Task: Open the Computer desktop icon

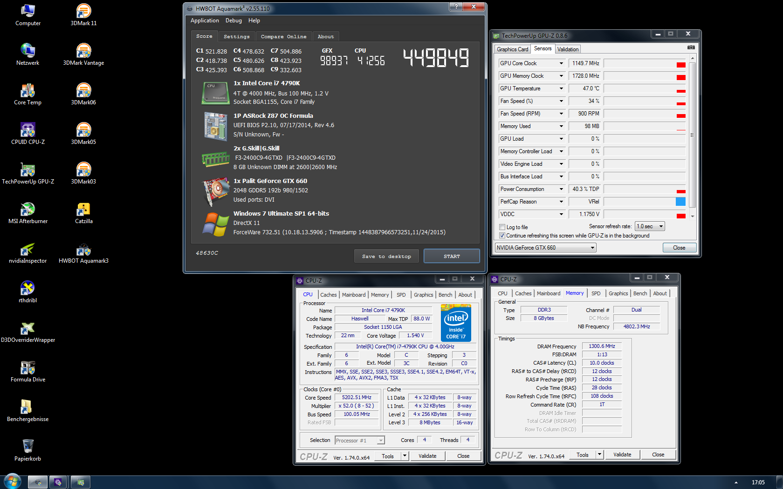Action: point(28,15)
